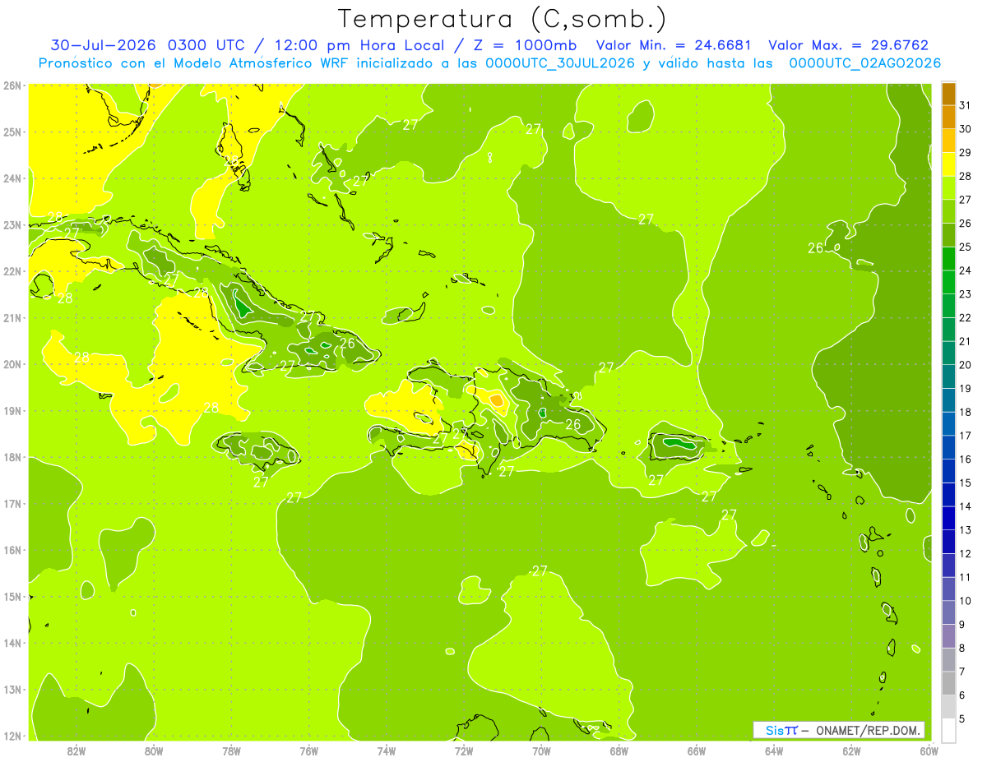The height and width of the screenshot is (762, 987).
Task: Click the 70W longitude axis label
Action: click(x=541, y=750)
